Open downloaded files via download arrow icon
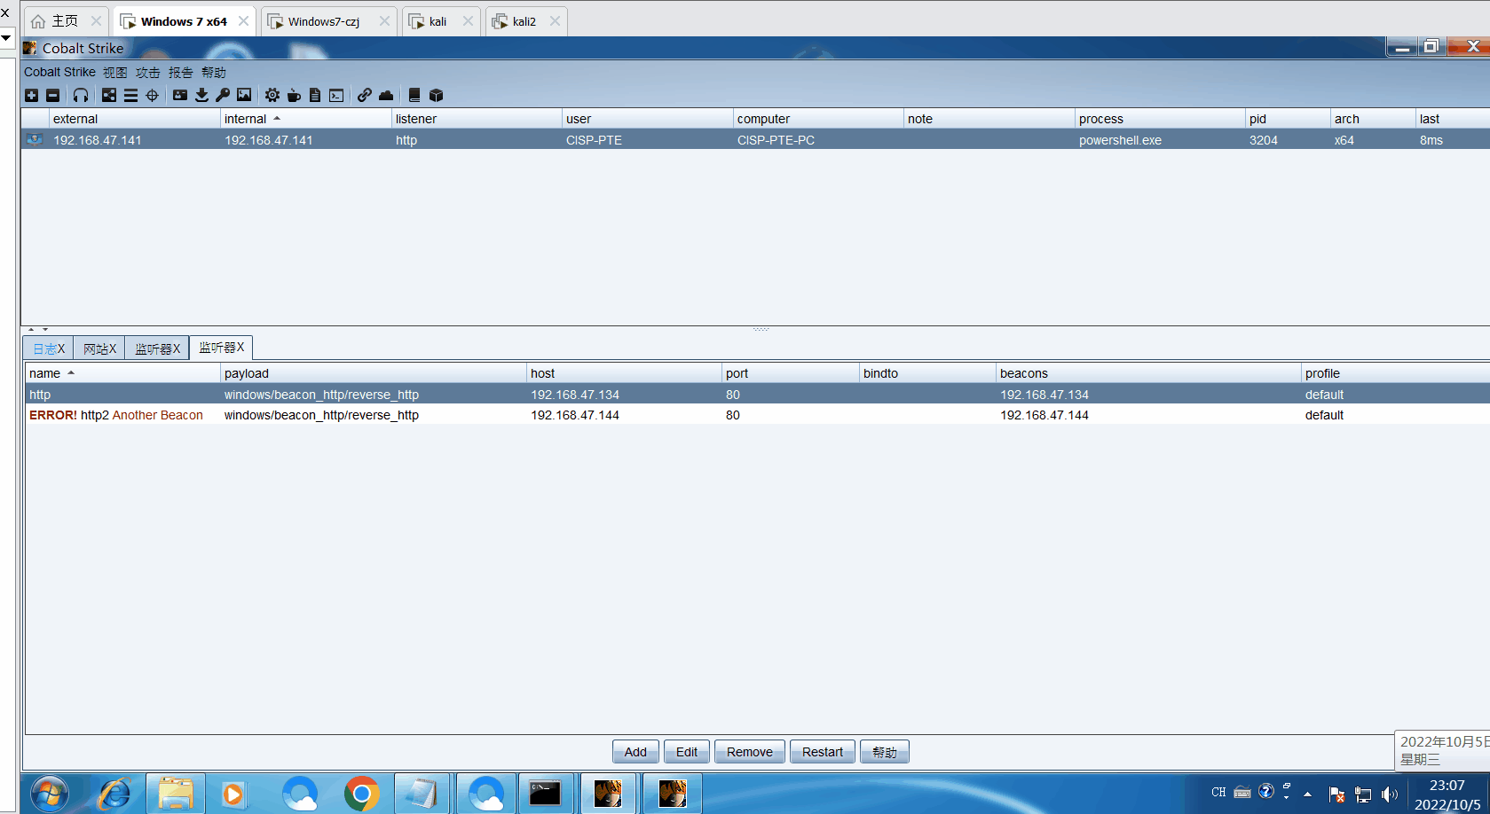Screen dimensions: 1490x814 coord(201,96)
